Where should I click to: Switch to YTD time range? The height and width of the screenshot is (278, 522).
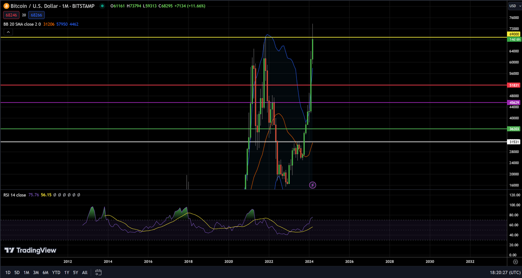tap(56, 272)
